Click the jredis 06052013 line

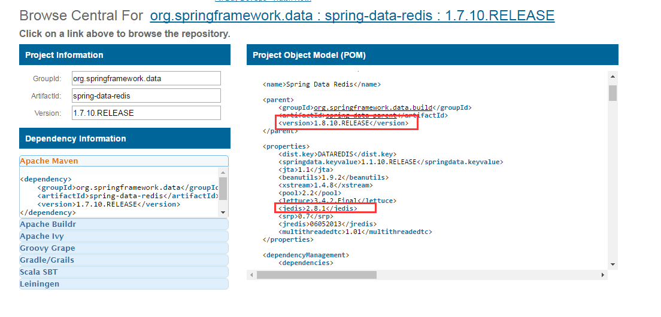click(x=328, y=224)
